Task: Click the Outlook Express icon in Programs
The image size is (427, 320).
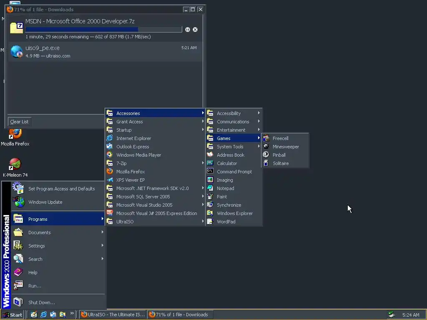Action: click(110, 146)
